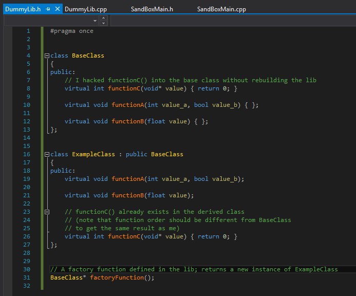Click functionA on line 10

coord(128,105)
